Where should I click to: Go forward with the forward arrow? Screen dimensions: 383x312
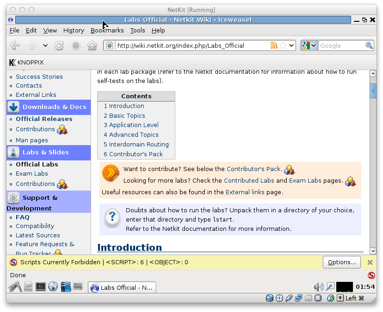tap(31, 45)
